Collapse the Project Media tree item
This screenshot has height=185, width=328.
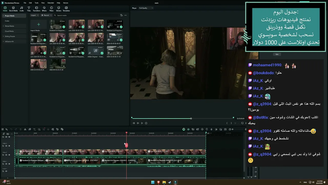(x=3, y=16)
